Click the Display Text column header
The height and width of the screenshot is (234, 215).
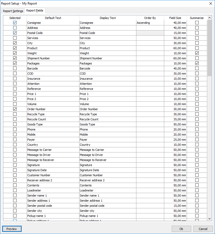108,18
